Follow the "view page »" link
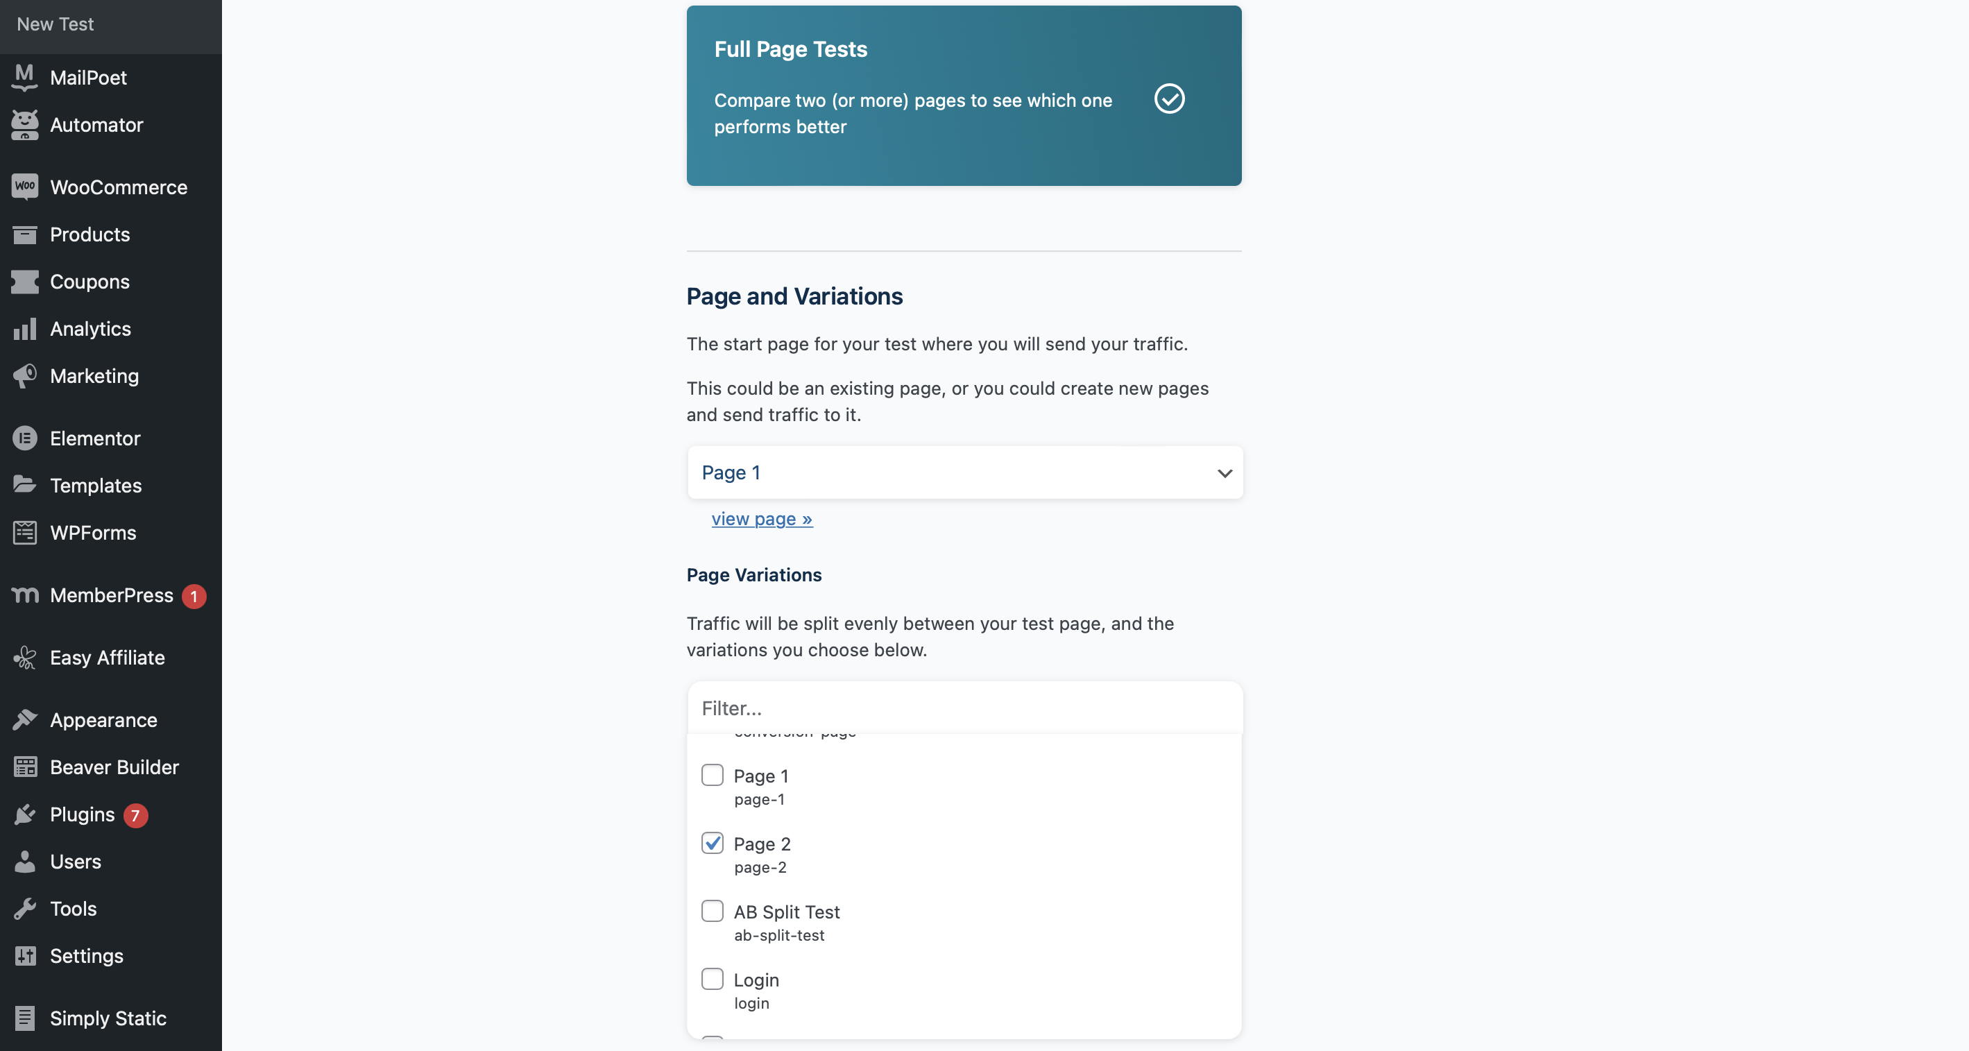This screenshot has height=1051, width=1969. (761, 519)
